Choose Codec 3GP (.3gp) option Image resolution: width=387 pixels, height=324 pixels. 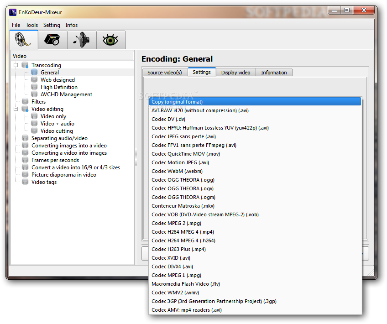click(255, 301)
